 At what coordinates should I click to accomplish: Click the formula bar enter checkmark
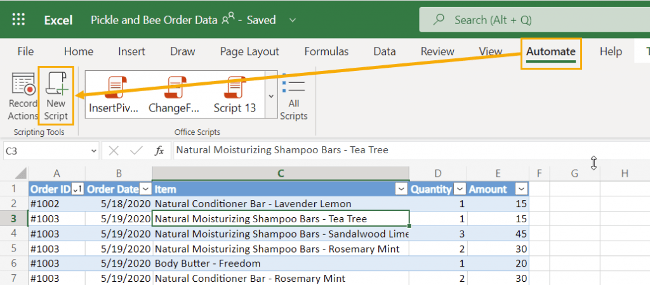(x=136, y=151)
